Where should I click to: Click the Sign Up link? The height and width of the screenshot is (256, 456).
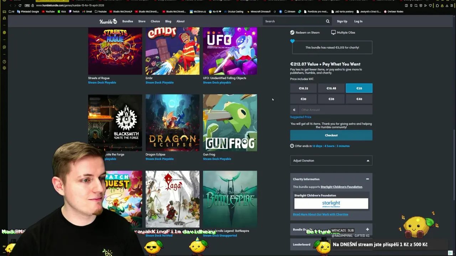(342, 21)
